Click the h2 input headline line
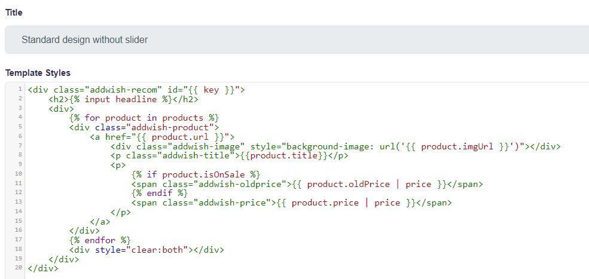The height and width of the screenshot is (279, 589). (123, 99)
